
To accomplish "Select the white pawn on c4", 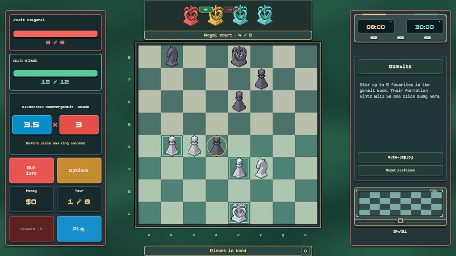I will [194, 146].
